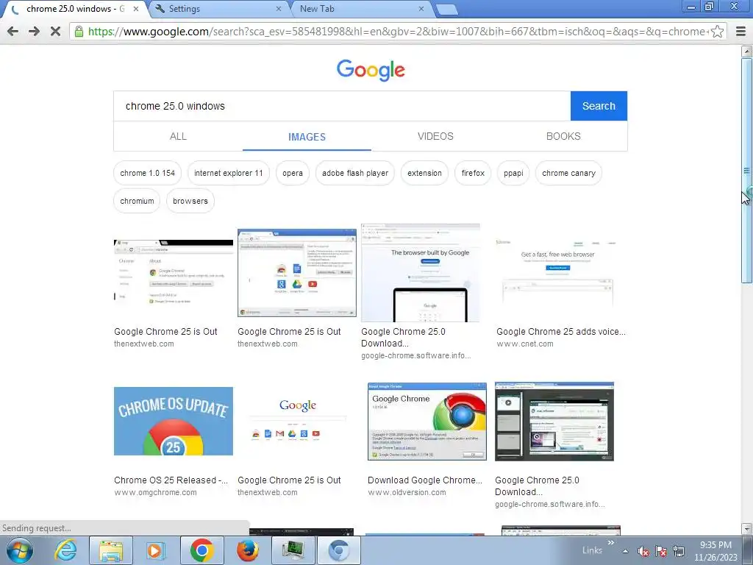Launch Internet Explorer from taskbar

(x=65, y=550)
